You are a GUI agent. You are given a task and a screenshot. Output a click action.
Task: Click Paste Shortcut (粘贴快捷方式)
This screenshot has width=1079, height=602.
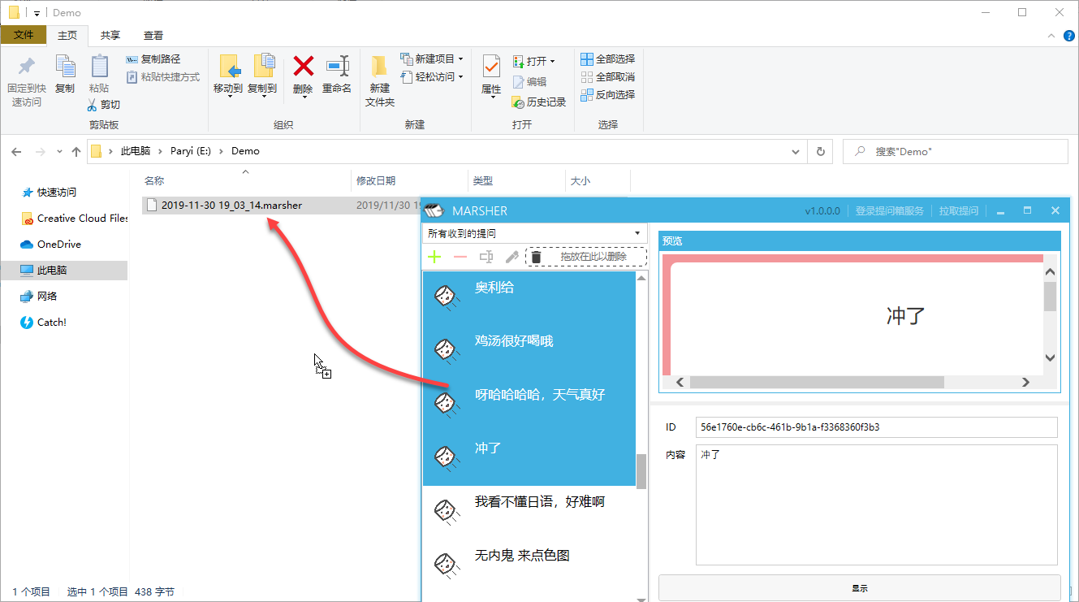[x=163, y=77]
